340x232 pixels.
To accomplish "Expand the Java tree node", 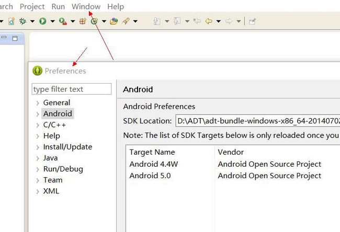I will [x=38, y=158].
